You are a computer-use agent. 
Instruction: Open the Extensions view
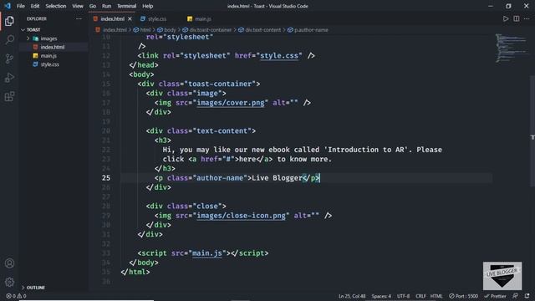coord(9,97)
